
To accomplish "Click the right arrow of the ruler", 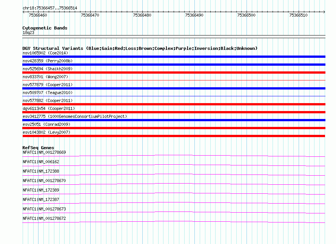I will [x=324, y=12].
